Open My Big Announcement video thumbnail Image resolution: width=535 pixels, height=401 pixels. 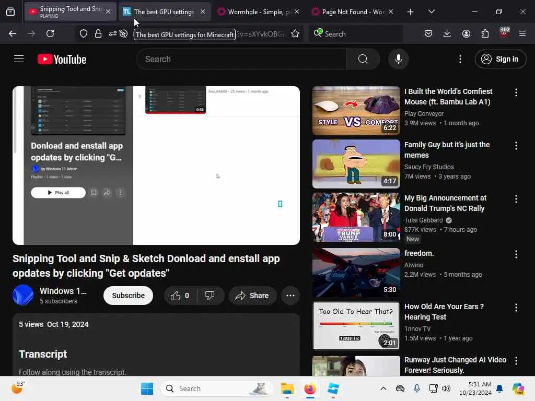(x=356, y=217)
